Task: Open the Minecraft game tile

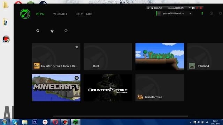Action: point(56,88)
